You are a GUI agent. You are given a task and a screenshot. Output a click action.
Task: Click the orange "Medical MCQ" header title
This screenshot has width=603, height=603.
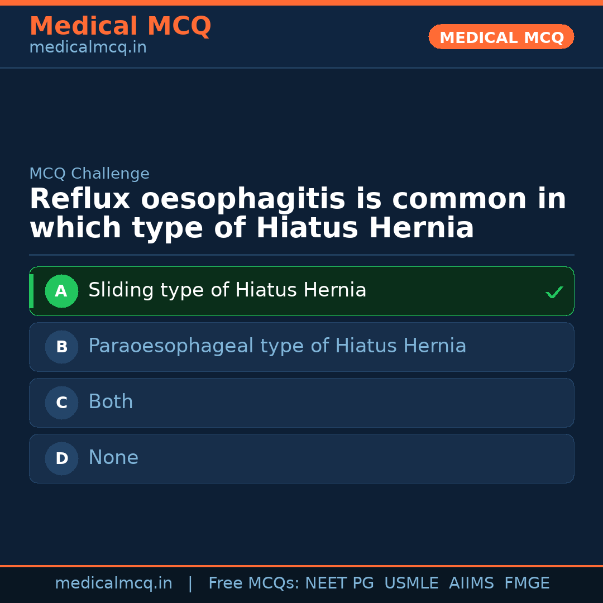click(x=120, y=26)
